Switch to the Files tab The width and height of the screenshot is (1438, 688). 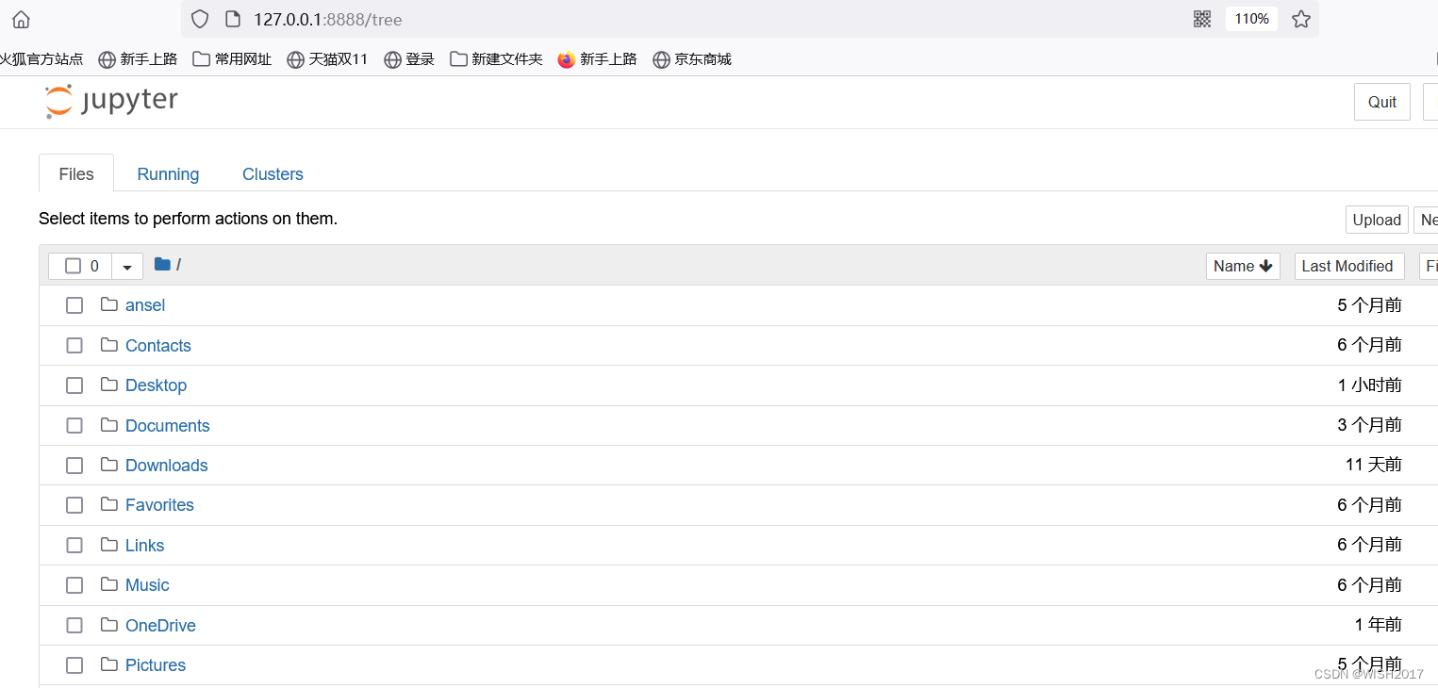[x=76, y=173]
